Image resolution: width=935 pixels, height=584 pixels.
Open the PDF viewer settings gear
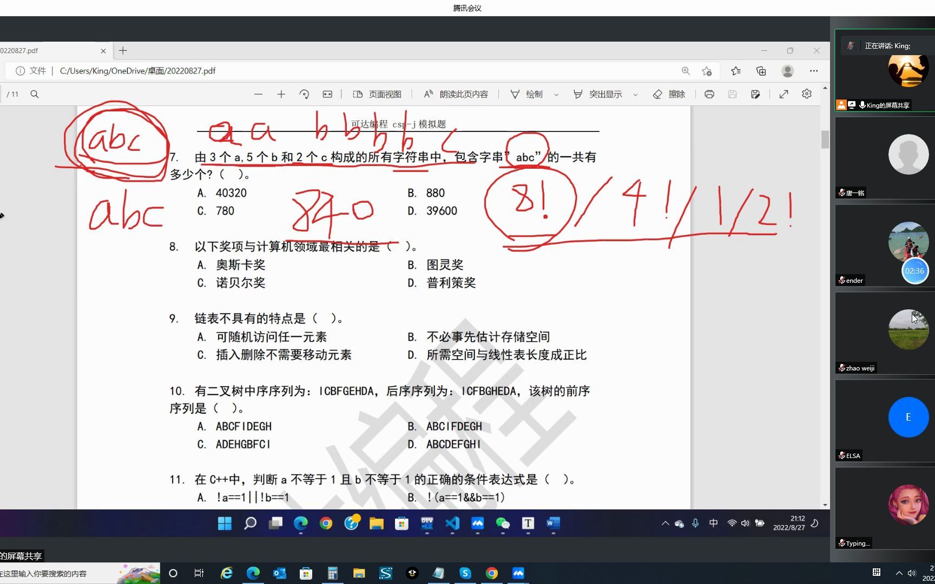tap(807, 94)
